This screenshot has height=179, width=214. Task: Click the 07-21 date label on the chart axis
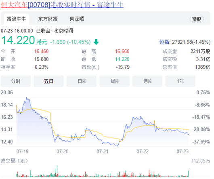tap(103, 152)
